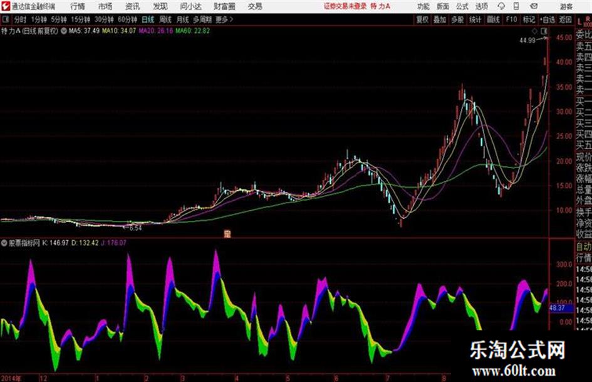Image resolution: width=592 pixels, height=382 pixels.
Task: Open the 资讯 menu
Action: point(133,6)
